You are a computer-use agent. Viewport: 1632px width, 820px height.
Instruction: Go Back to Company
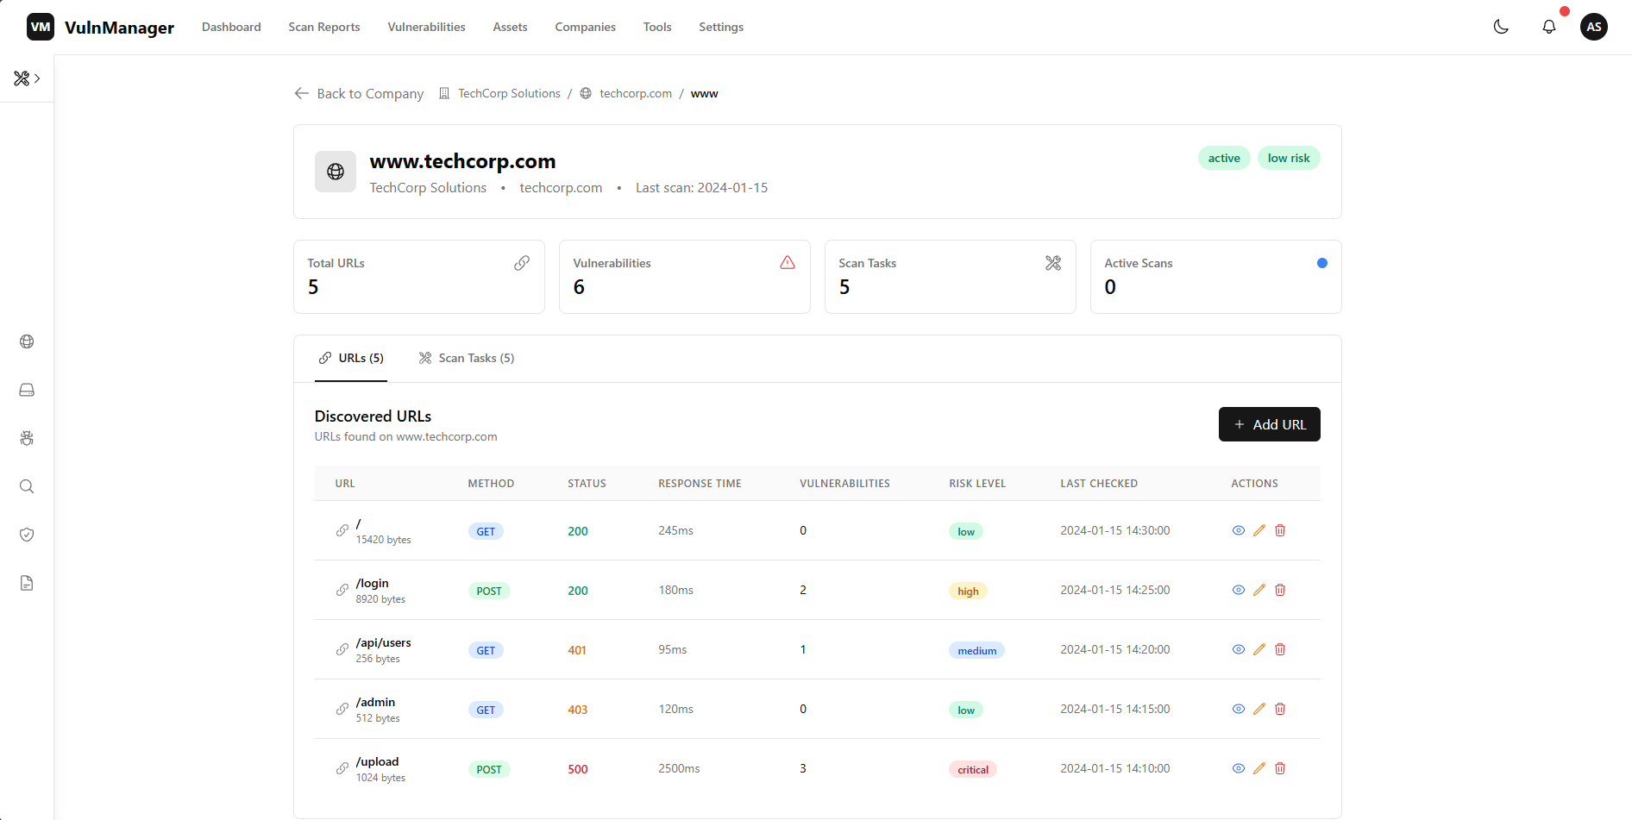[359, 93]
